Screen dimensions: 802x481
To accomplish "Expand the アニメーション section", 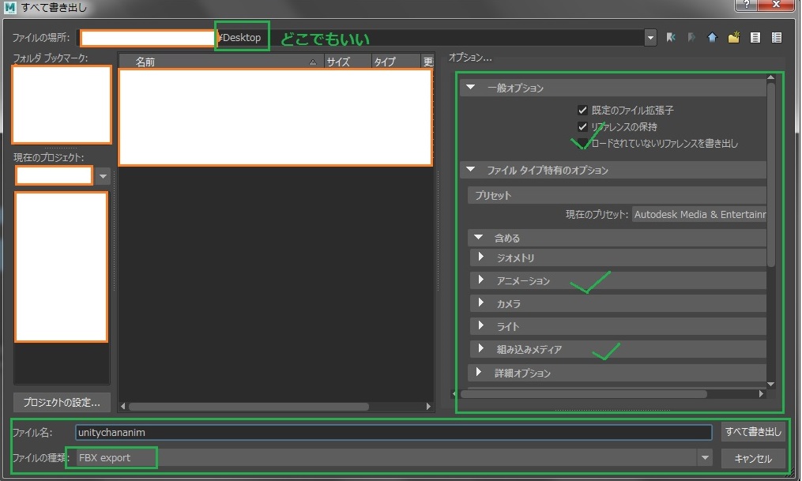I will click(480, 280).
